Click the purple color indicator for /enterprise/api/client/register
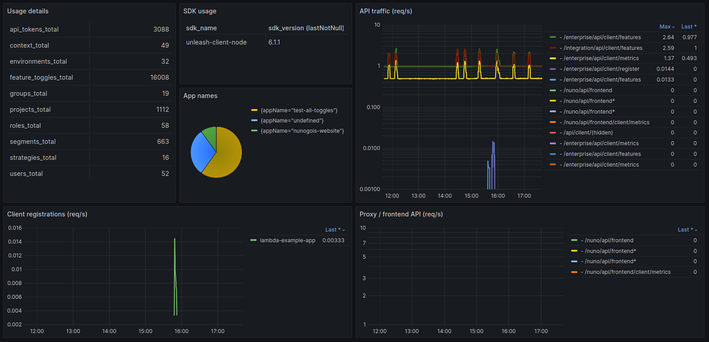The width and height of the screenshot is (709, 342). [553, 69]
